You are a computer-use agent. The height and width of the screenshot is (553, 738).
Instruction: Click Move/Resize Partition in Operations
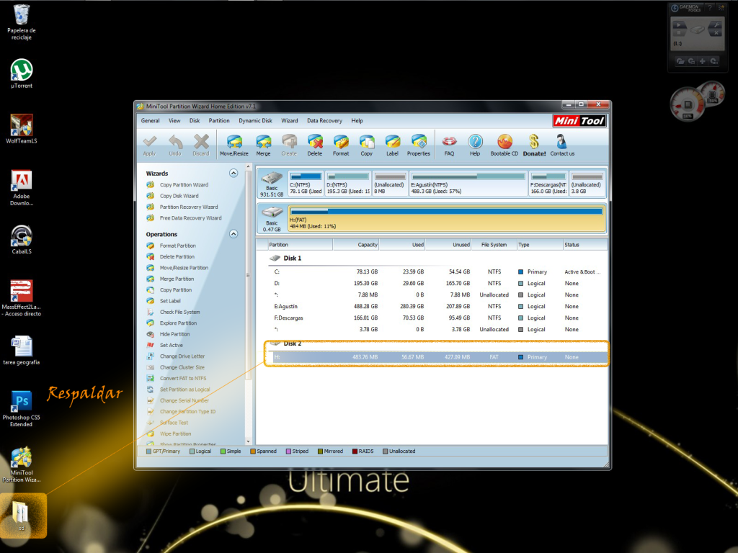click(x=184, y=268)
